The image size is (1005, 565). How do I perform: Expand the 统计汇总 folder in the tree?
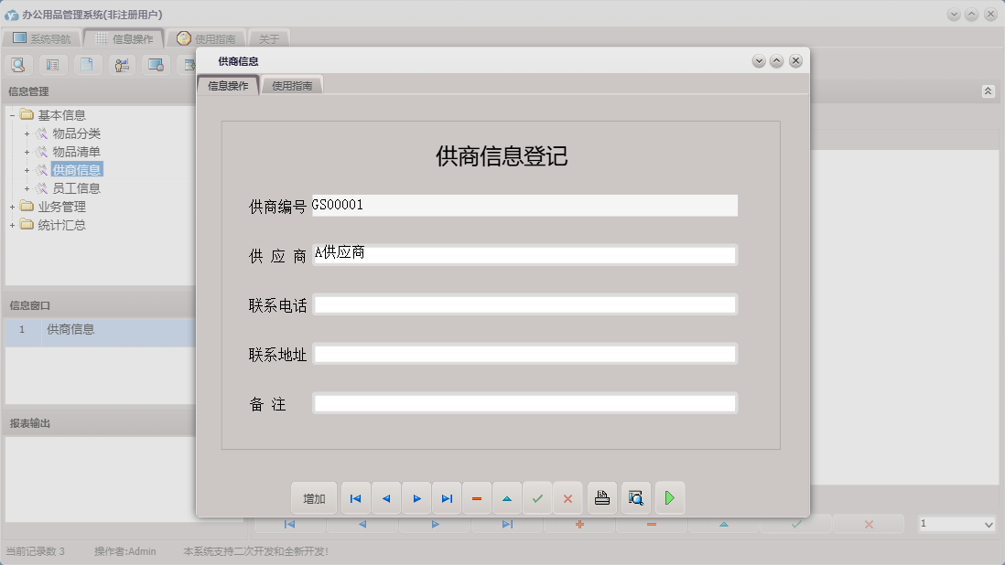[x=12, y=224]
